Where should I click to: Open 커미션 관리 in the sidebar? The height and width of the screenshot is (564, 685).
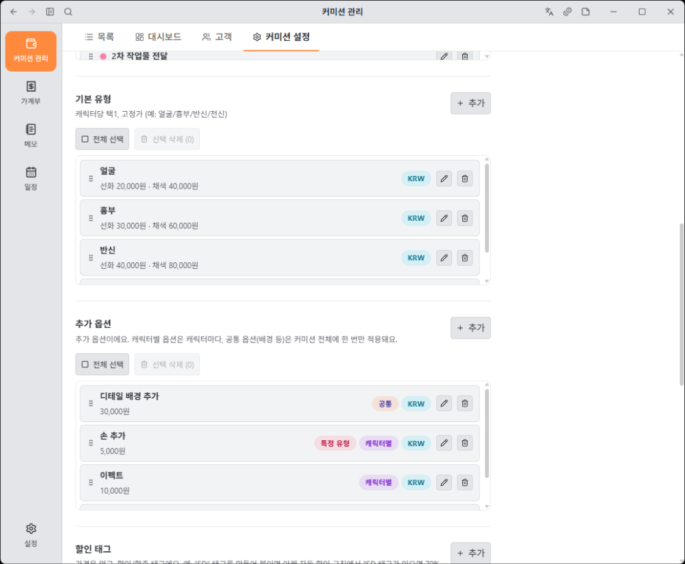[x=31, y=51]
